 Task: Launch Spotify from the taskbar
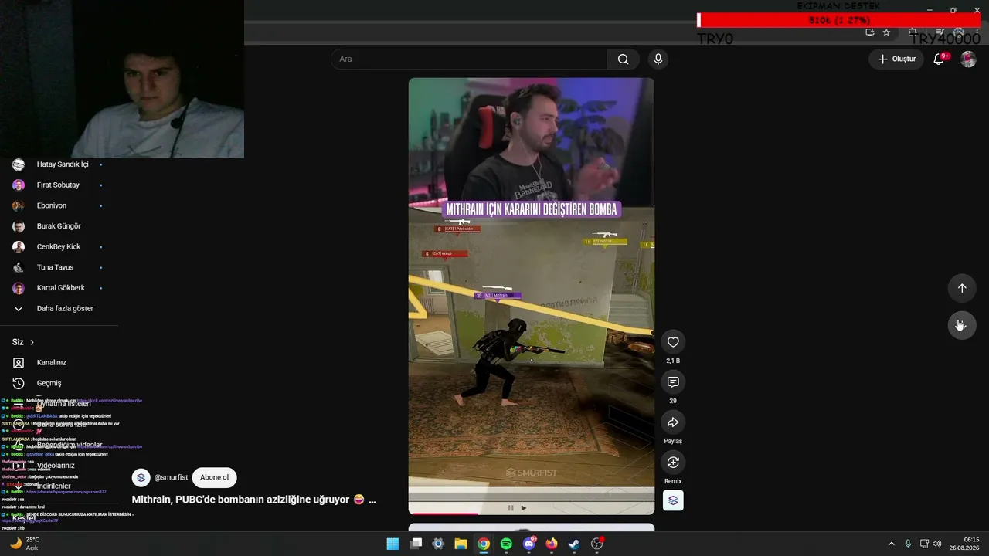click(x=506, y=544)
